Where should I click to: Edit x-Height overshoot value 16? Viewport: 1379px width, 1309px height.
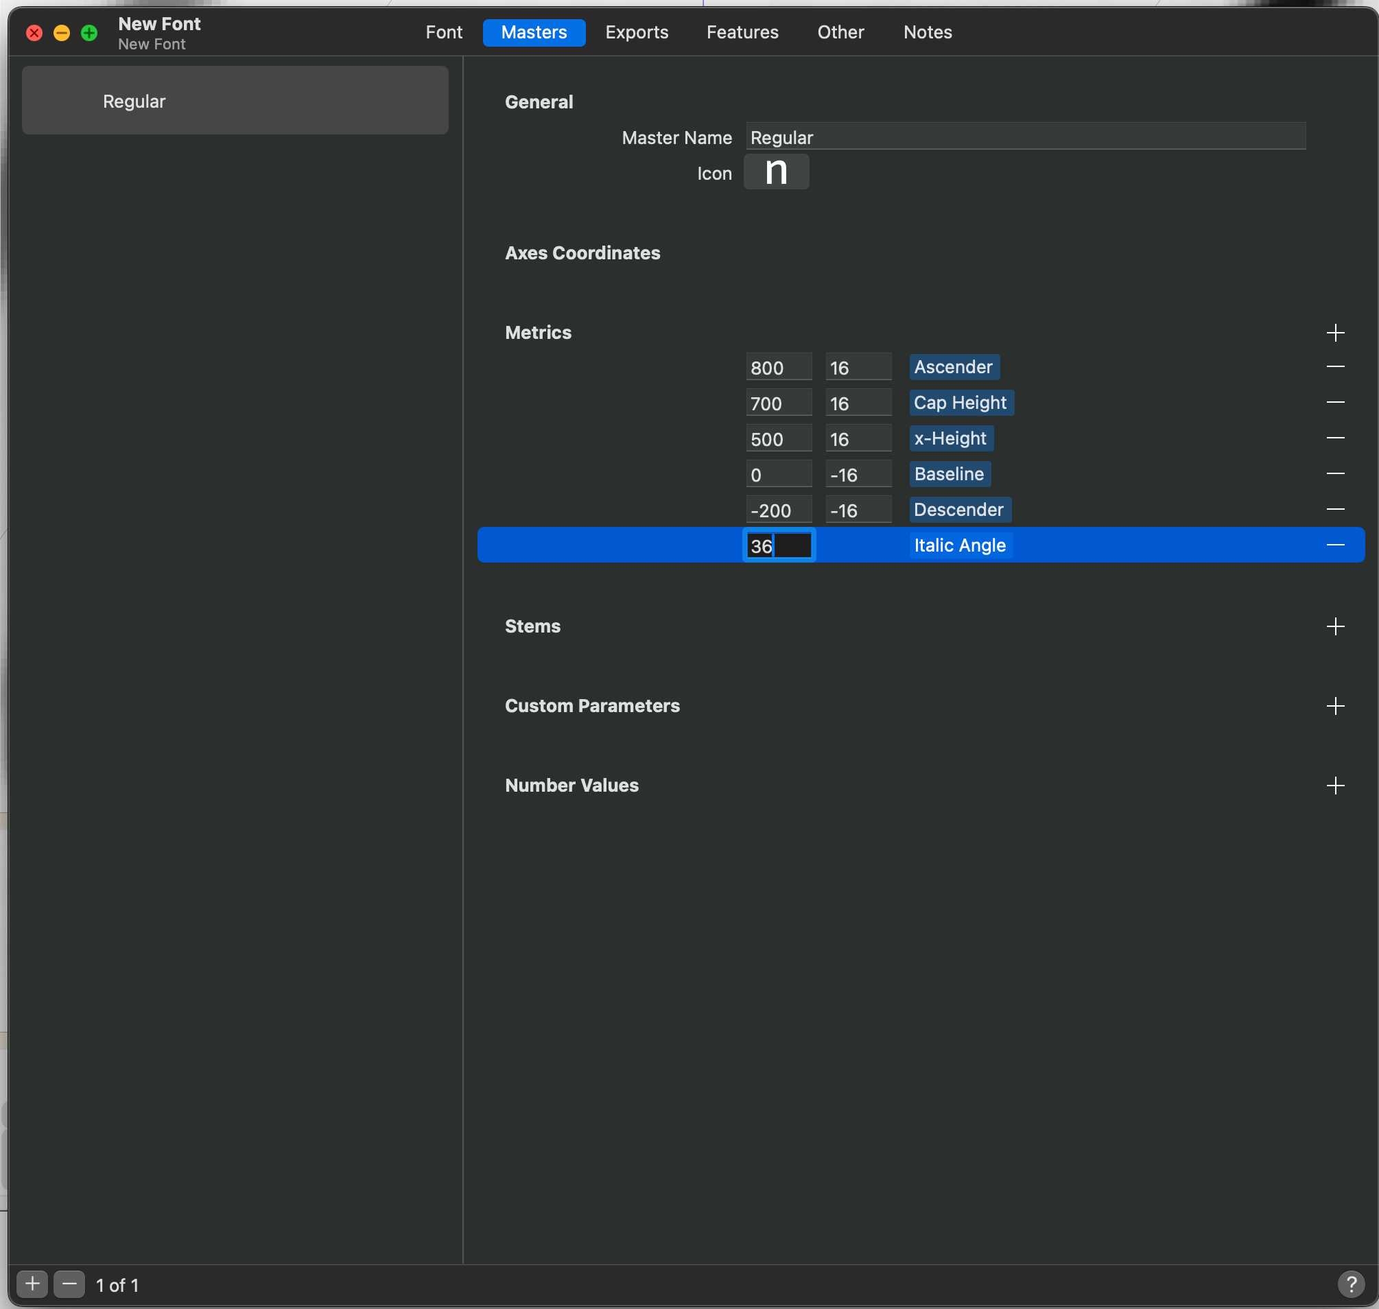tap(858, 438)
